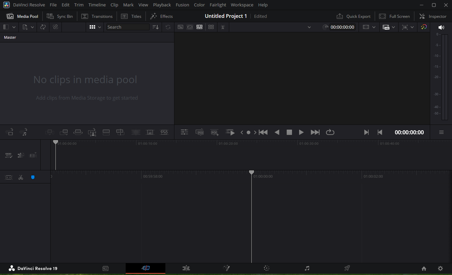Switch viewer to Source Clip mode
The height and width of the screenshot is (275, 452).
coord(180,27)
